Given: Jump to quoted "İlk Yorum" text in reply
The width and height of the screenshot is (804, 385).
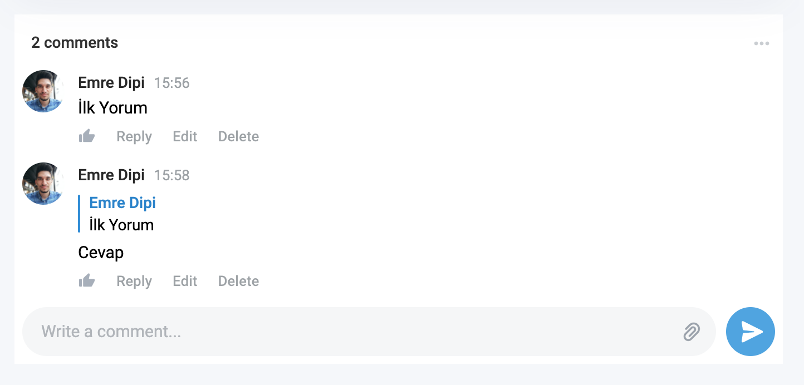Looking at the screenshot, I should (x=121, y=225).
